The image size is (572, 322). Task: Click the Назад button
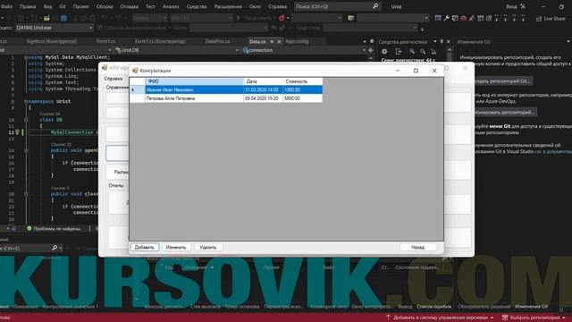tap(417, 247)
